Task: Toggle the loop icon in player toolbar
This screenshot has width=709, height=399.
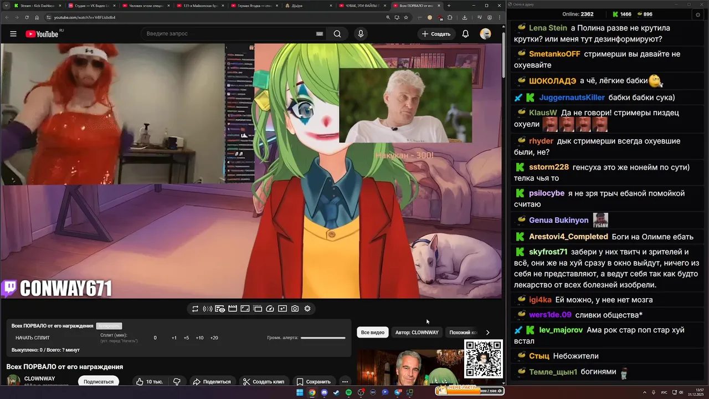Action: 195,309
